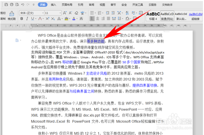Align paragraph right
This screenshot has width=204, height=135.
(x=103, y=19)
